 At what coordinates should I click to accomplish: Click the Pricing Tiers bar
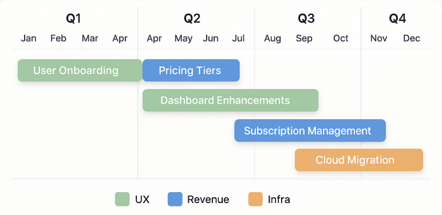tap(191, 71)
